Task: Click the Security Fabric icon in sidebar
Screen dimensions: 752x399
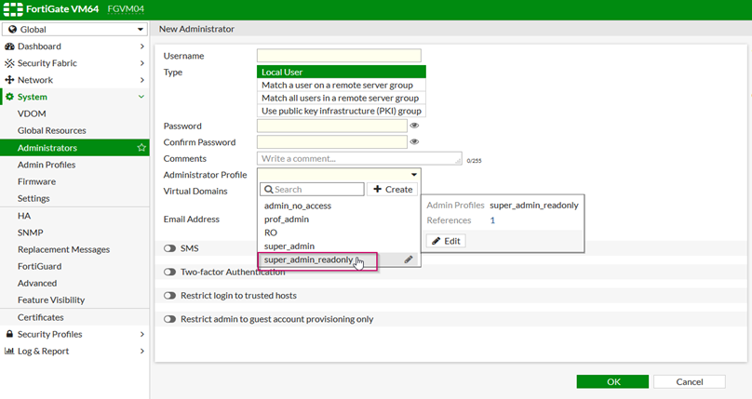Action: 9,63
